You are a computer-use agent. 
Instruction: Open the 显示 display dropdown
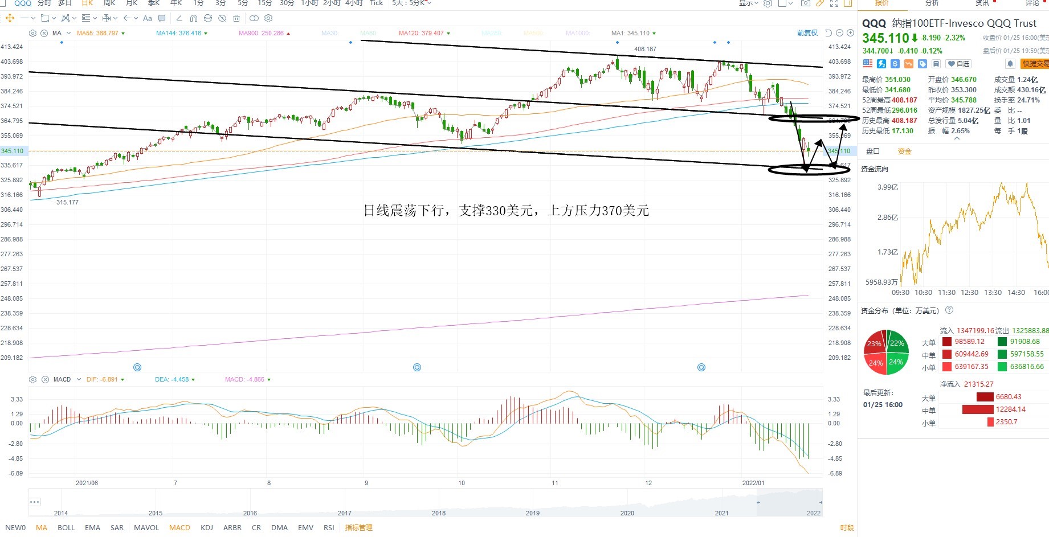[x=749, y=3]
